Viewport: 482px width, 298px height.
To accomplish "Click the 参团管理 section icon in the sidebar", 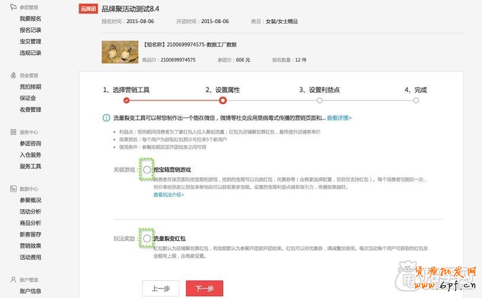I will click(14, 8).
